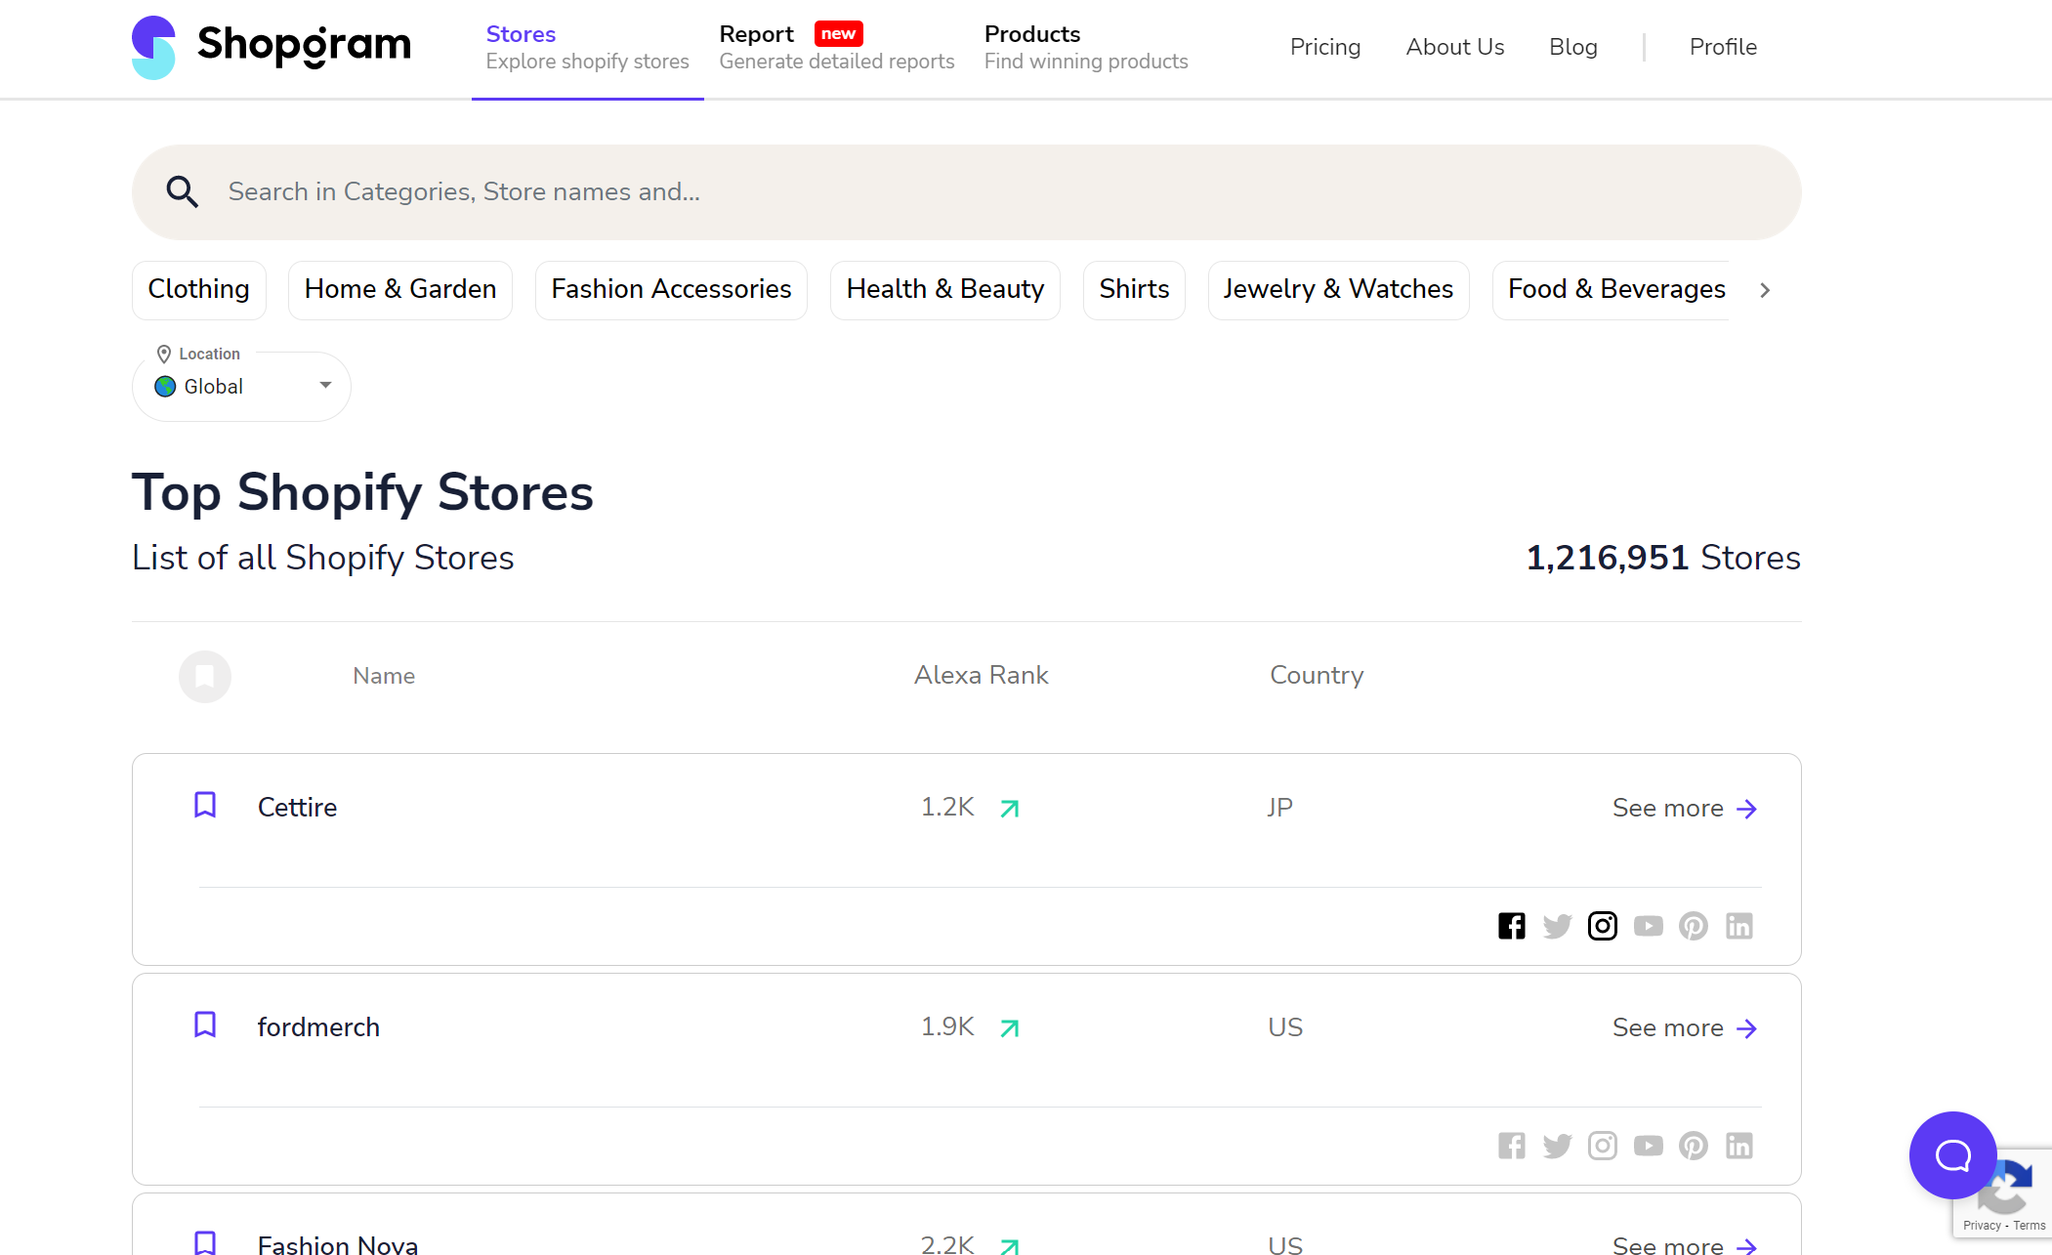Open the Blog page

coord(1573,47)
